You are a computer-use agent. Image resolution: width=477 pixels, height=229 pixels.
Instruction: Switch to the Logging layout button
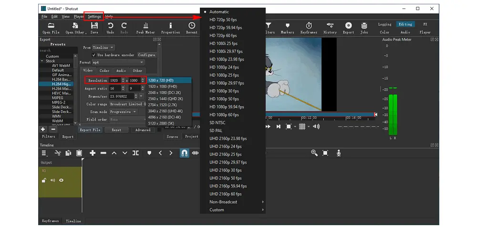click(x=385, y=24)
